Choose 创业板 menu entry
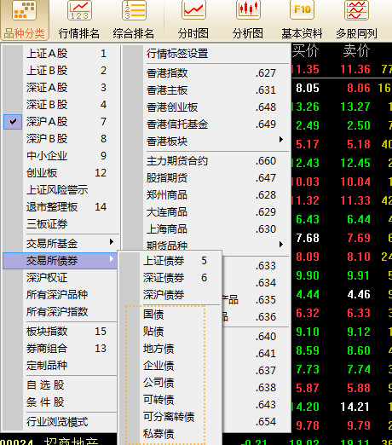The image size is (392, 445). tap(61, 173)
